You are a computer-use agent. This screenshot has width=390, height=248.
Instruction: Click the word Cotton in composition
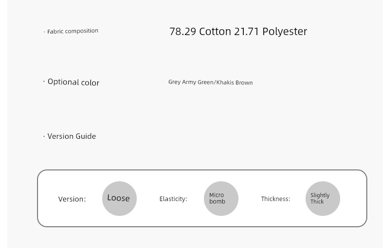click(215, 32)
